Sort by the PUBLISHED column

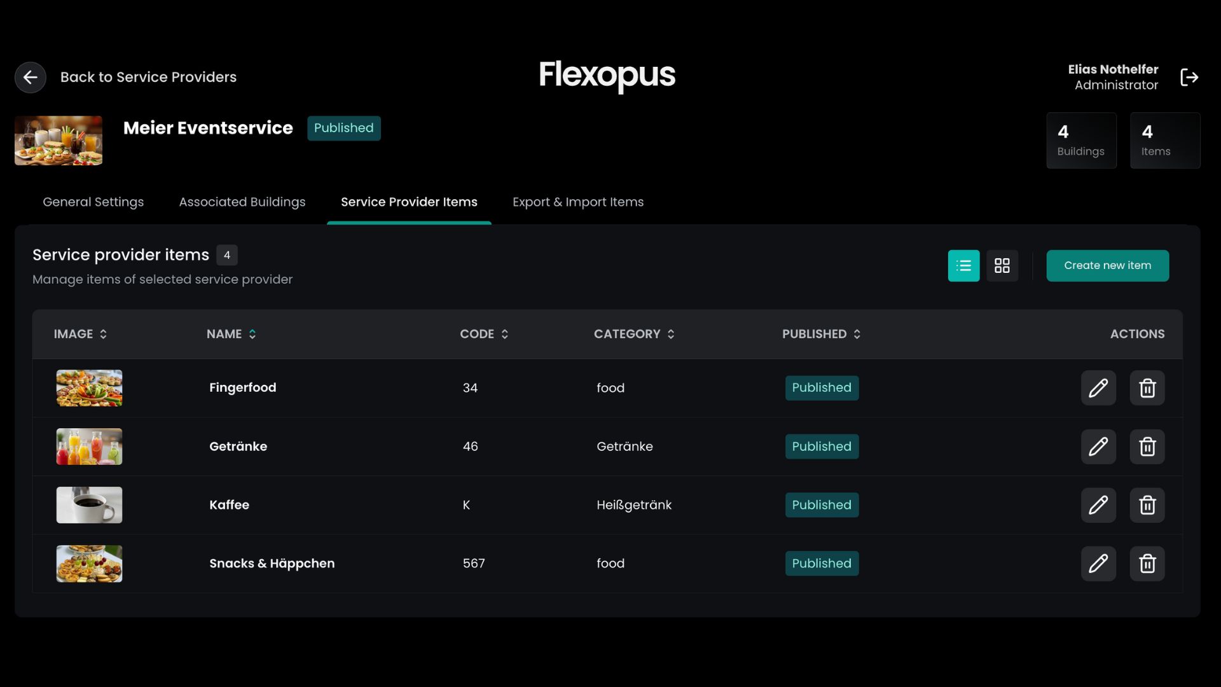pyautogui.click(x=822, y=334)
